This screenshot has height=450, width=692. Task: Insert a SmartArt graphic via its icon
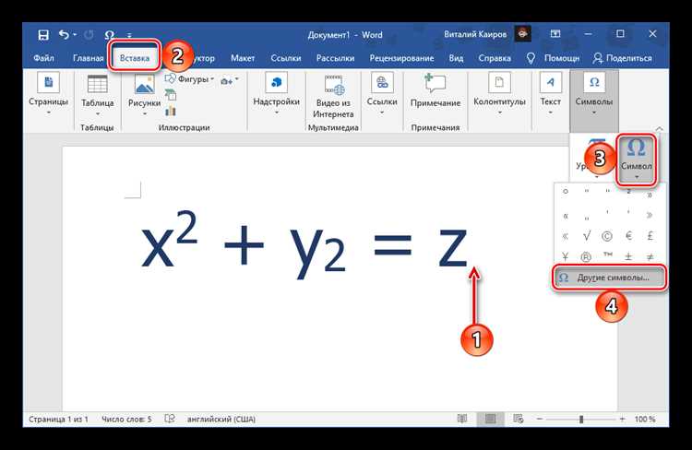[171, 94]
